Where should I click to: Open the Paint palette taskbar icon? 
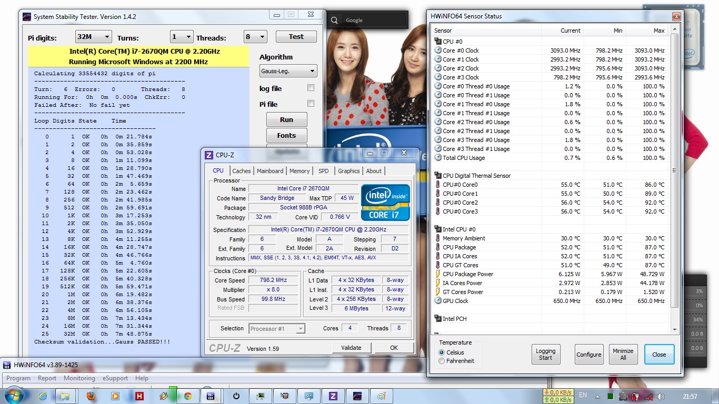click(381, 396)
